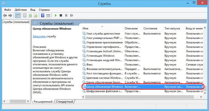The width and height of the screenshot is (209, 111).
Task: Select the Узел службы диагностики service name
Action: click(x=103, y=33)
